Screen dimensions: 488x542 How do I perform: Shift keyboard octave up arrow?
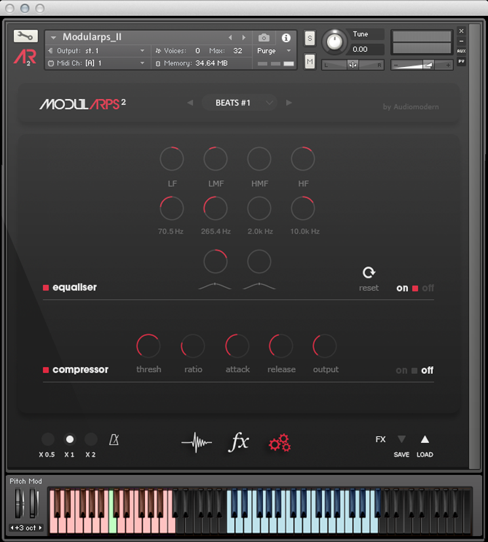pyautogui.click(x=40, y=528)
